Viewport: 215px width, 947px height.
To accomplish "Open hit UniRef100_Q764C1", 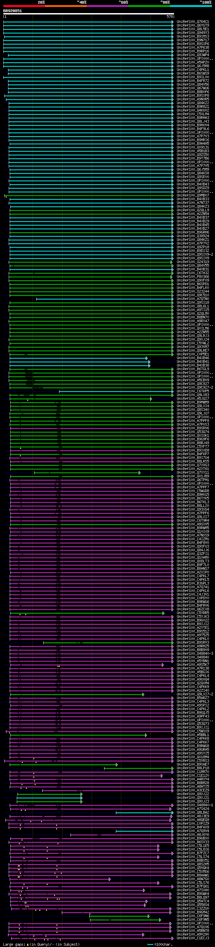I will tap(192, 22).
